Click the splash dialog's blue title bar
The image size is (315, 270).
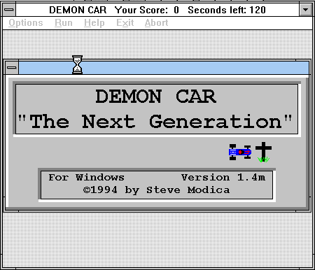coord(164,68)
